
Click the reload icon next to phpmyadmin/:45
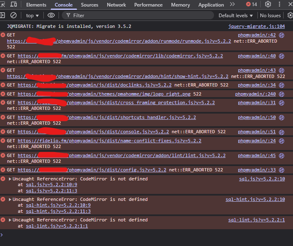tap(282, 156)
